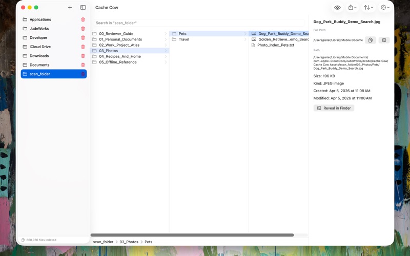Open the 02_Work_Project_Atlas folder

(x=130, y=45)
